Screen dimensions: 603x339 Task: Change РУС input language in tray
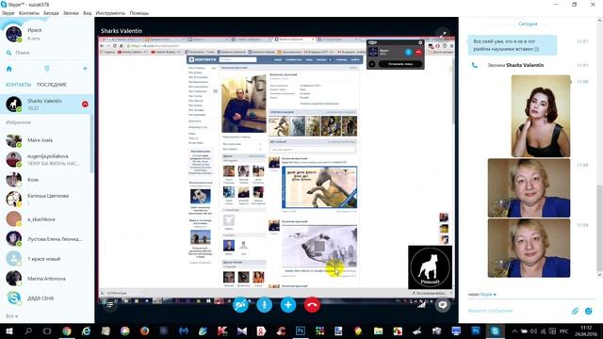[x=563, y=331]
